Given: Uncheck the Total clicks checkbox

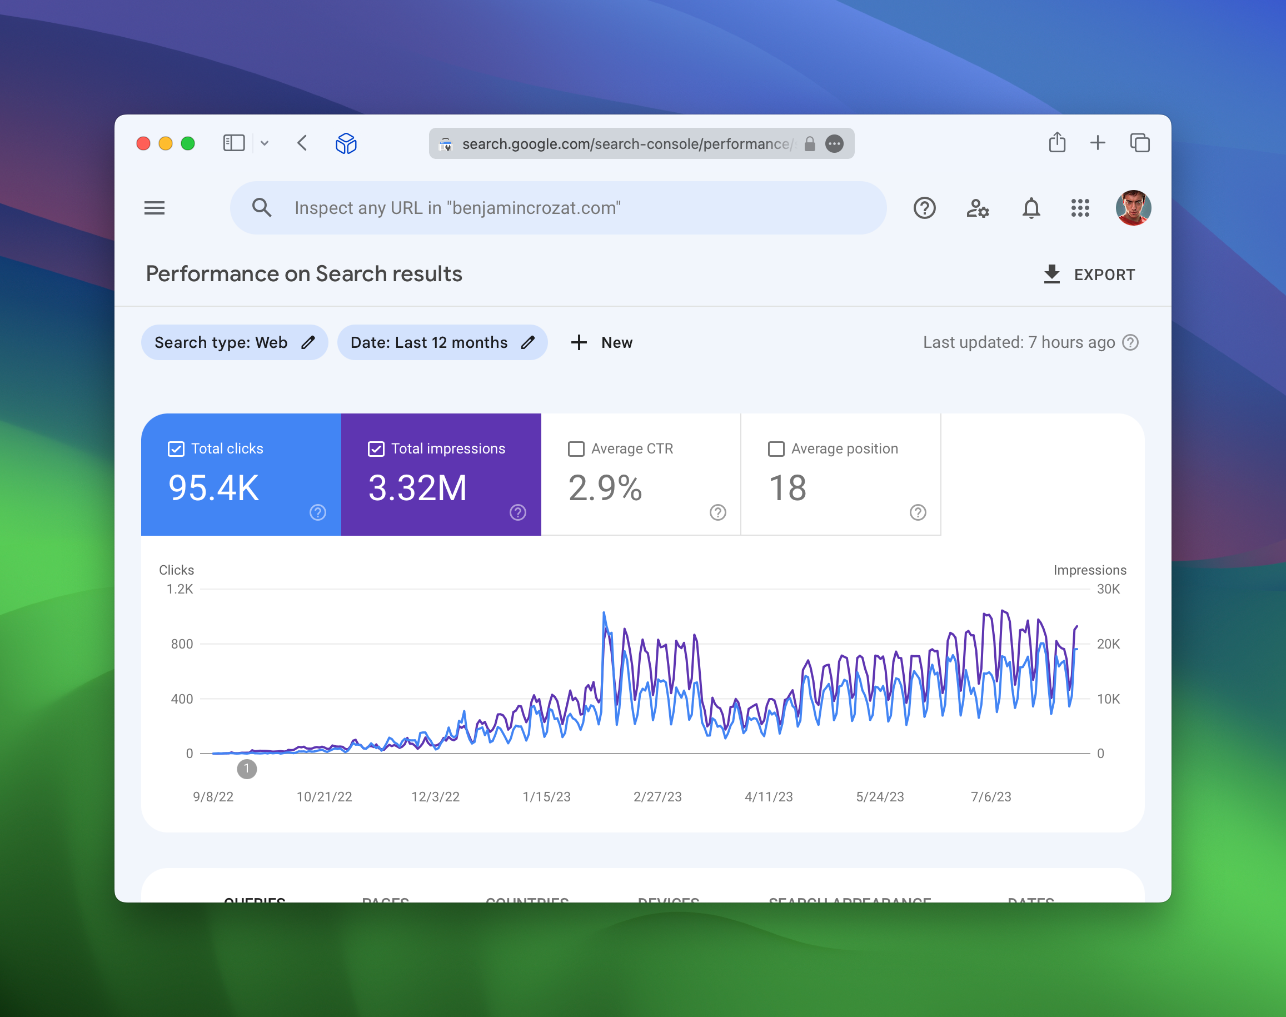Looking at the screenshot, I should pos(176,449).
